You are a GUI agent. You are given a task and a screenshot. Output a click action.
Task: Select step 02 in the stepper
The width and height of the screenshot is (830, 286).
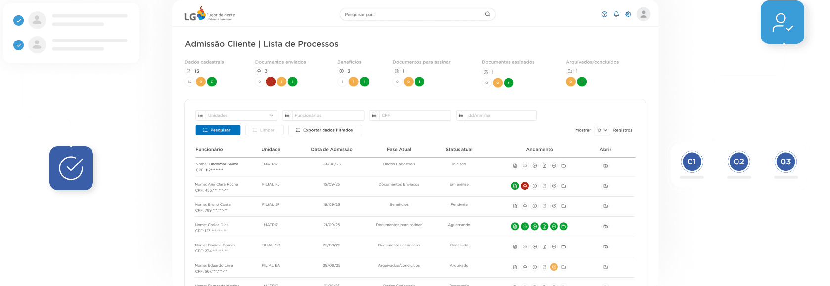(x=738, y=162)
